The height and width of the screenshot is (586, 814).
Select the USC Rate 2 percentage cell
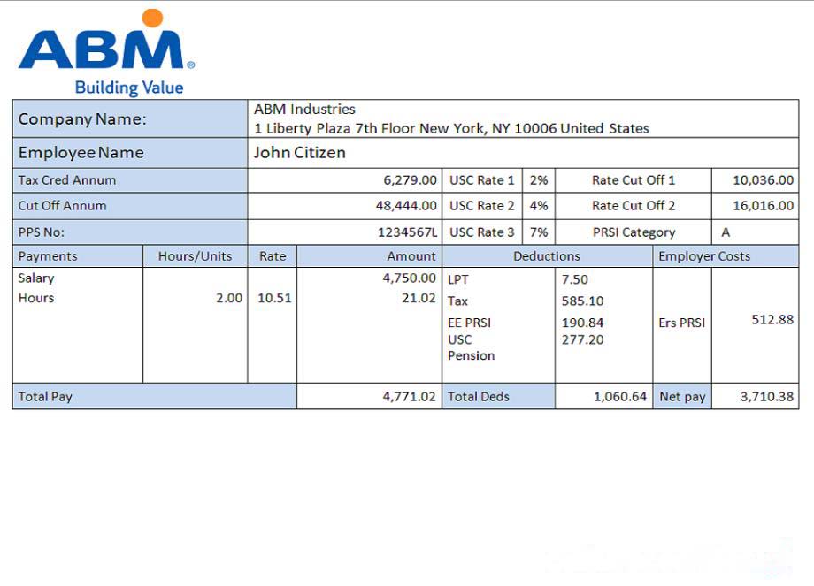pos(538,205)
